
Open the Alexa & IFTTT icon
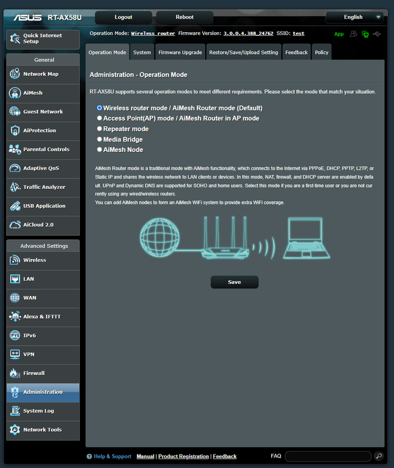click(x=15, y=316)
